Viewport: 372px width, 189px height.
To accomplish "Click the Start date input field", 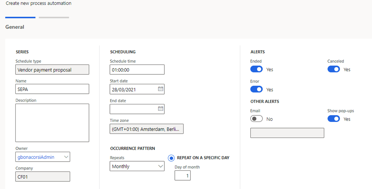I will pyautogui.click(x=133, y=89).
